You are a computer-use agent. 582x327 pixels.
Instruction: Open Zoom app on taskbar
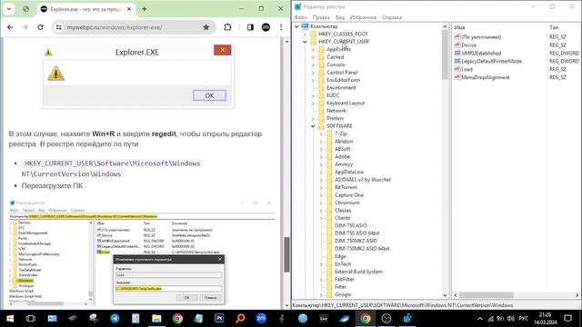click(261, 319)
